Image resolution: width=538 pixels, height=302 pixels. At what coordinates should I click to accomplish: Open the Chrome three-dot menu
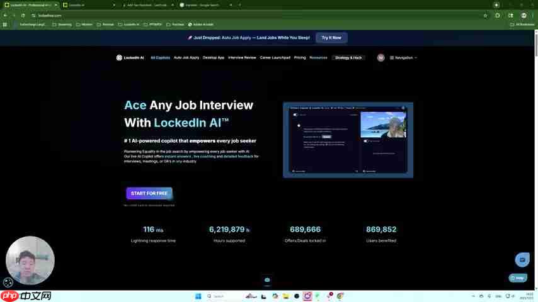coord(532,16)
